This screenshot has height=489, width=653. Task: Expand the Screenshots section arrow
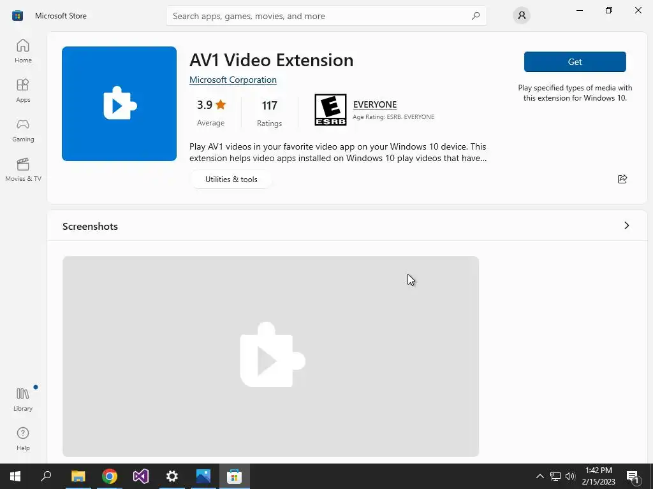[x=626, y=225]
